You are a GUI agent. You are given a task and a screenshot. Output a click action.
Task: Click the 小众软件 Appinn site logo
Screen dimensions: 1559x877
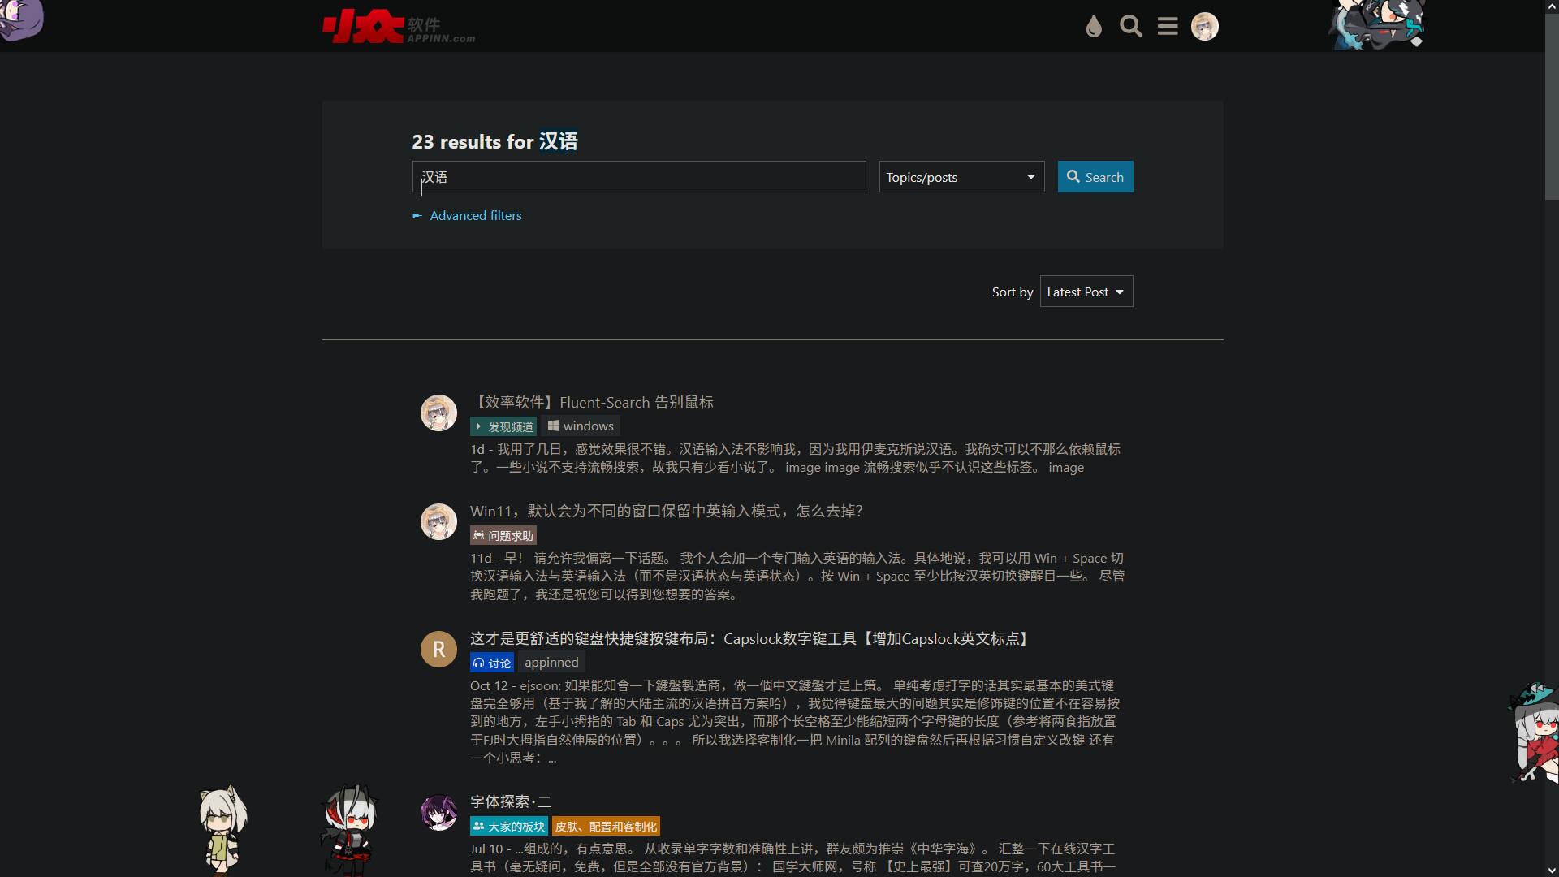(398, 27)
